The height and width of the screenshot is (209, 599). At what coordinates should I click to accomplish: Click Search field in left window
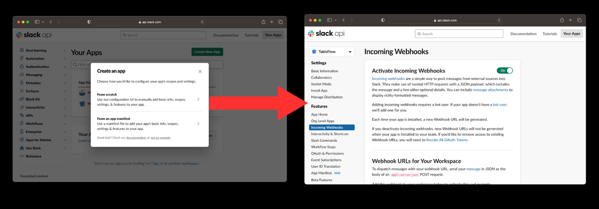(x=163, y=35)
